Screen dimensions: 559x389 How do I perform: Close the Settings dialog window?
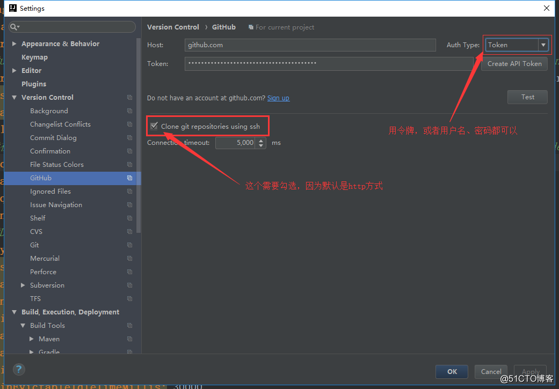(x=547, y=8)
